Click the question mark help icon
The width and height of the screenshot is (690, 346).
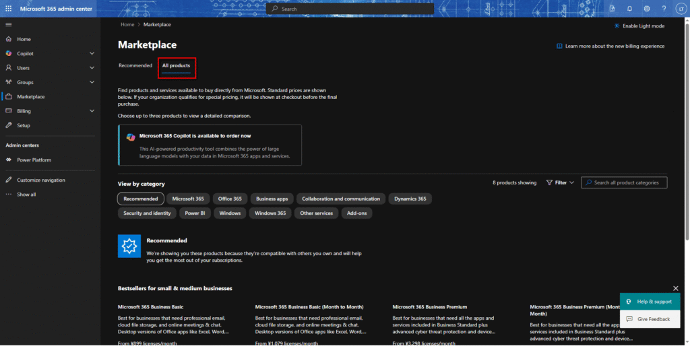pyautogui.click(x=664, y=9)
